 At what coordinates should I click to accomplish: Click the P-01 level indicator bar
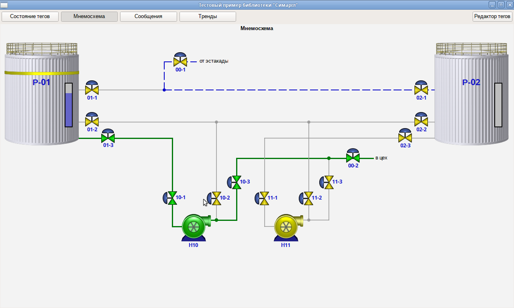[x=69, y=105]
